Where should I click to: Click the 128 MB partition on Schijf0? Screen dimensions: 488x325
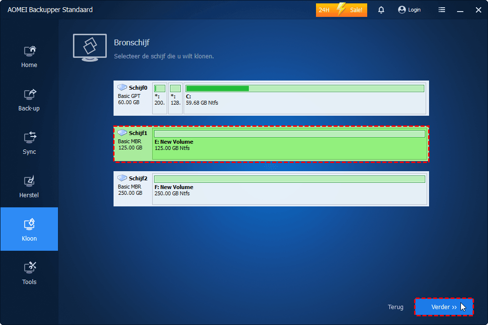pos(175,98)
